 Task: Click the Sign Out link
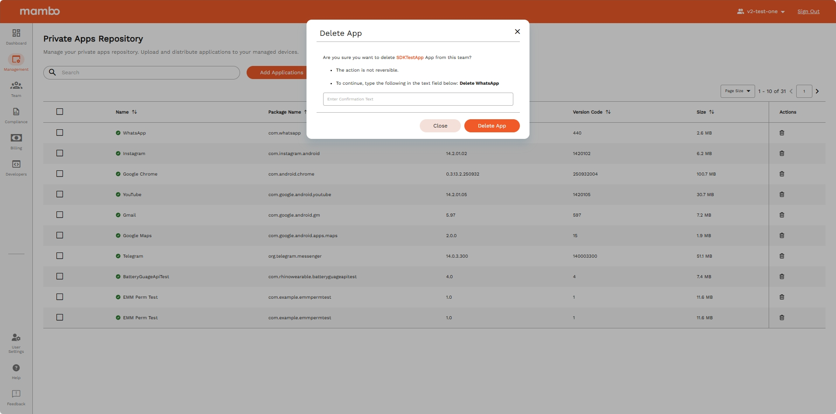(808, 11)
